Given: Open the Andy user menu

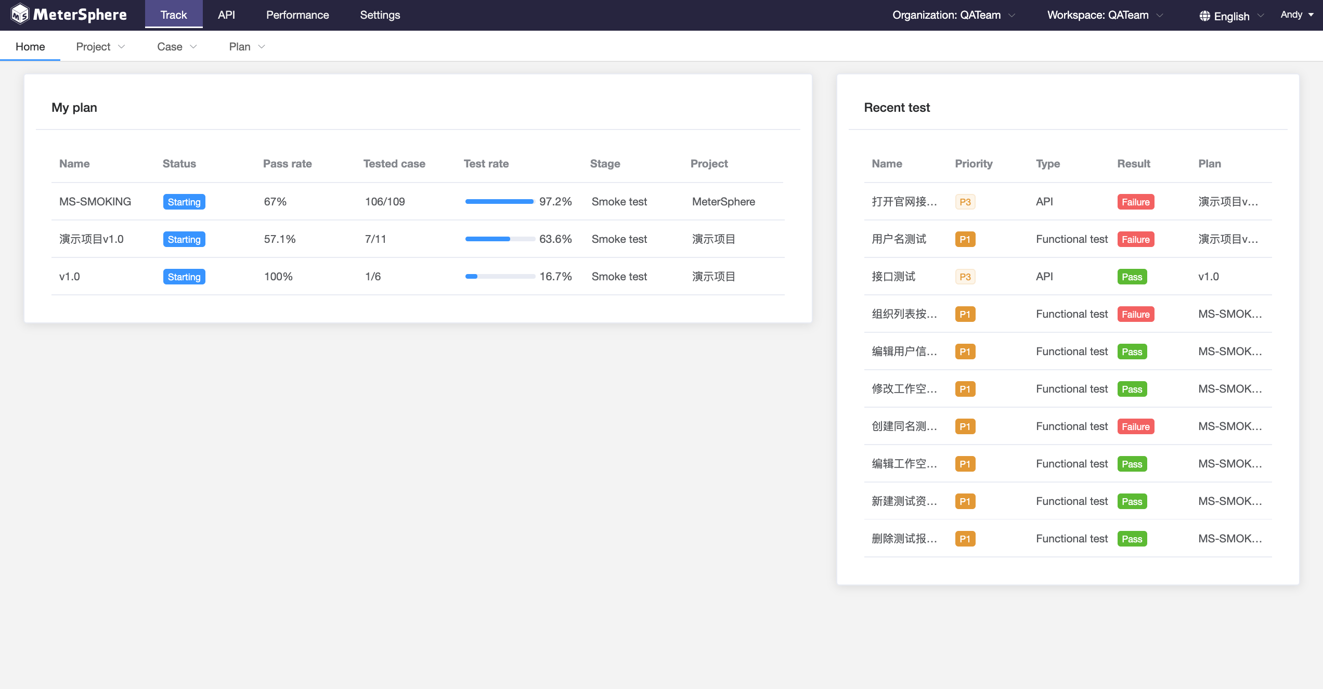Looking at the screenshot, I should [1296, 15].
